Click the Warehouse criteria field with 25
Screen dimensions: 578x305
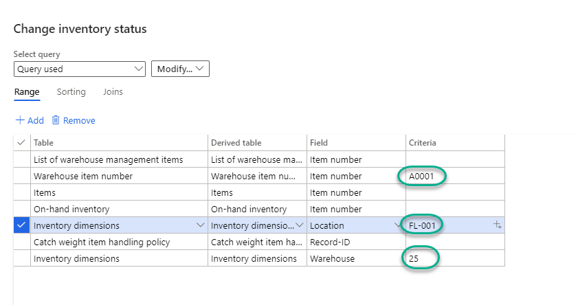419,258
